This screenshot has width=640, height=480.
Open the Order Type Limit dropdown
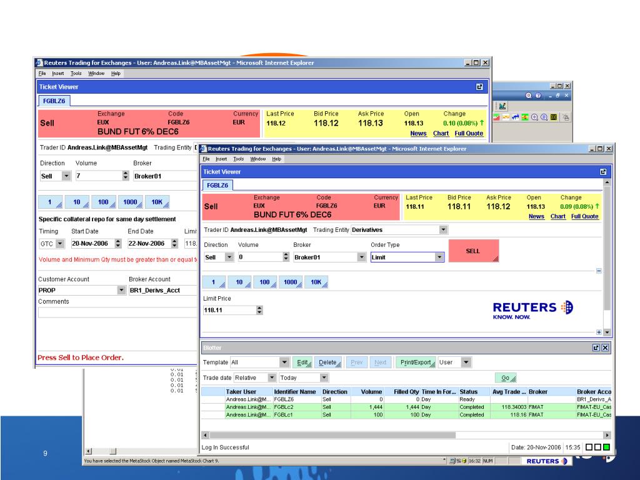pos(439,257)
